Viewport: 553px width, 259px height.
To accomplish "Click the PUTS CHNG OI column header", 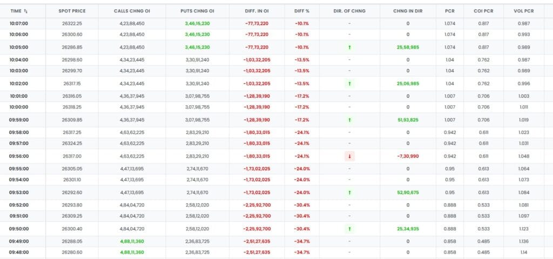I will [x=197, y=11].
